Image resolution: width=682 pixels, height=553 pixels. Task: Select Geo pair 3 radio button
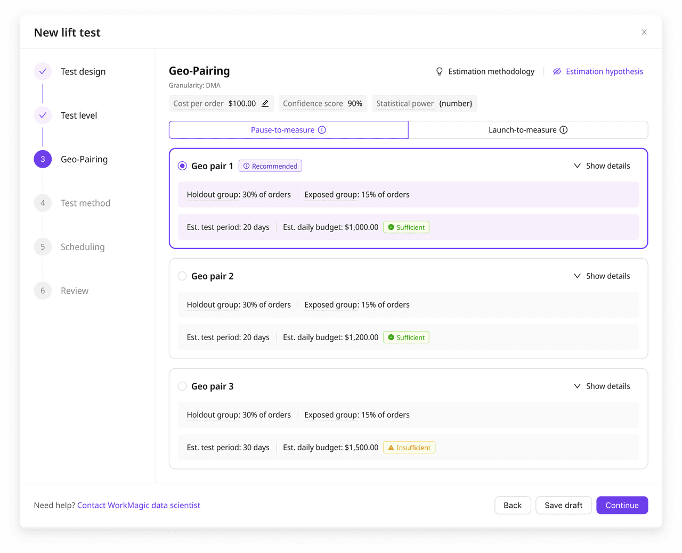[182, 386]
